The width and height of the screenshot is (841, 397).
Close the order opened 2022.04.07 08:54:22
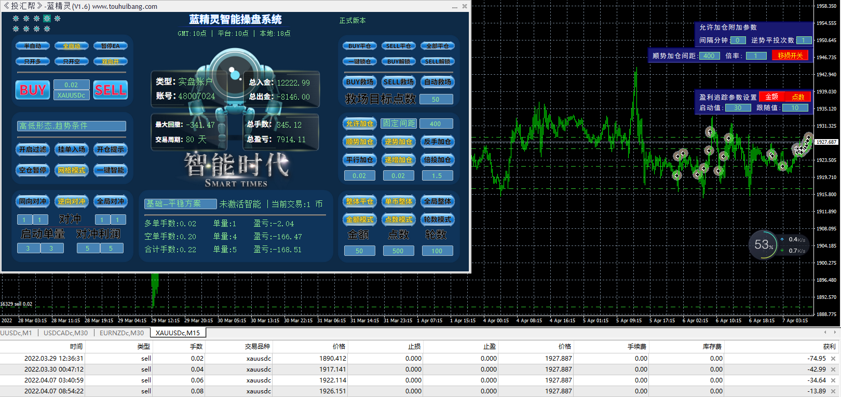coord(833,391)
